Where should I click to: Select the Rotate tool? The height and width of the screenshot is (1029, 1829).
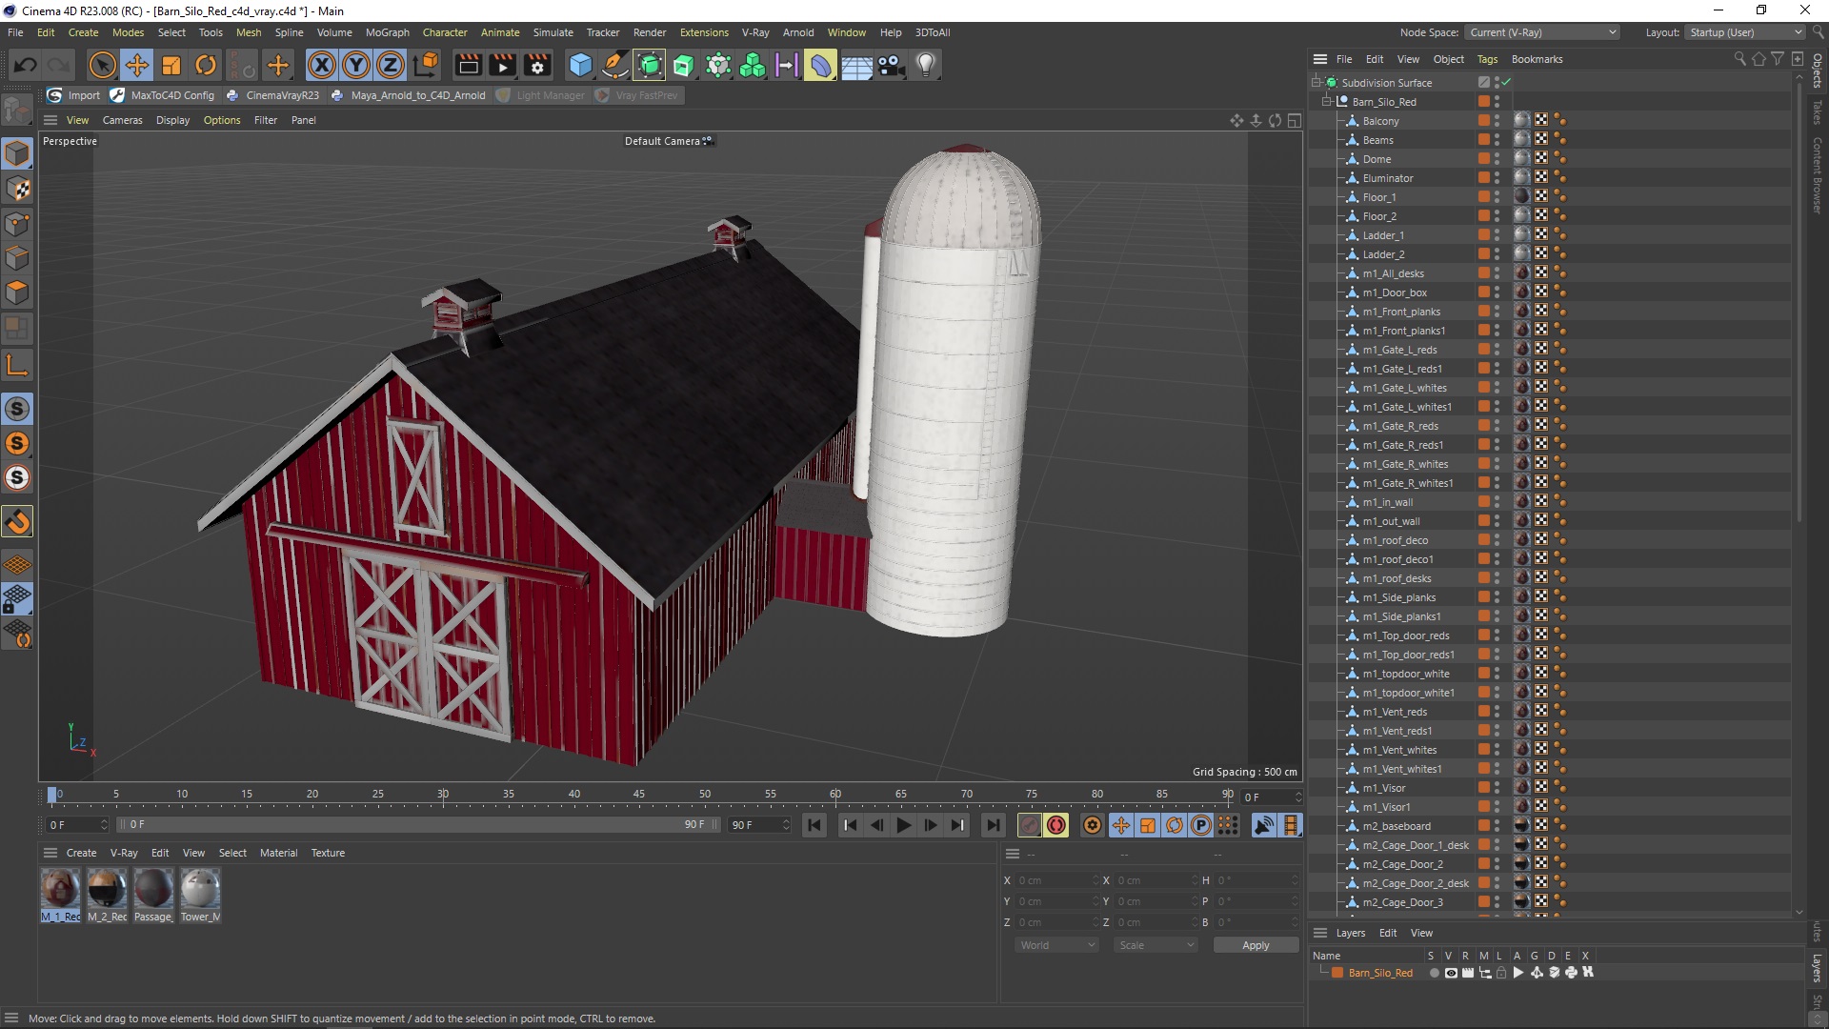coord(206,65)
